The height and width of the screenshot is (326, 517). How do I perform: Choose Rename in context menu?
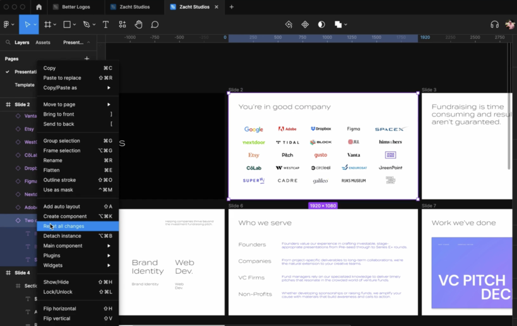pos(78,160)
